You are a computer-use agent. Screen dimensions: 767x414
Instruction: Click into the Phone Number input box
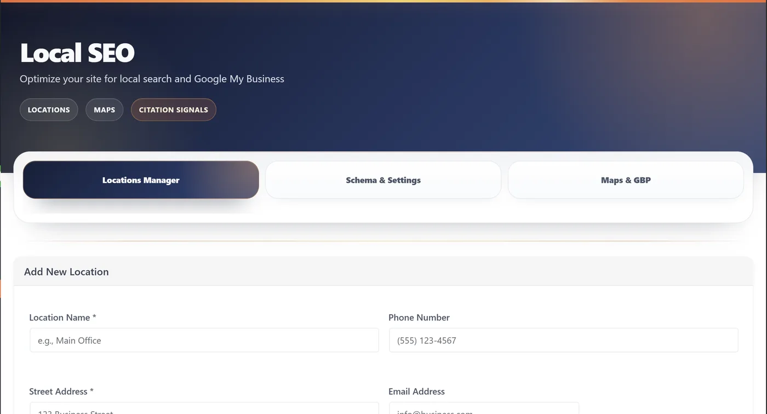point(563,340)
